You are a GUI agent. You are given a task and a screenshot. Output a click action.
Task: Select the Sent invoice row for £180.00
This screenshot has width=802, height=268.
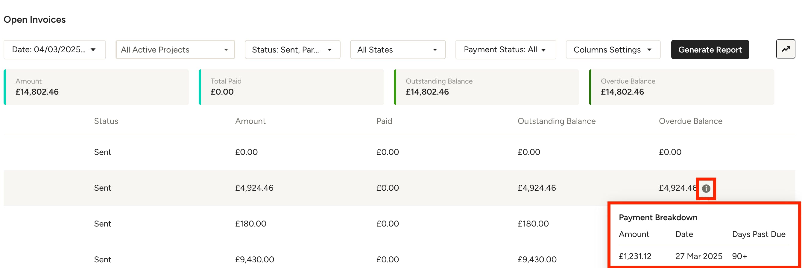coord(305,224)
